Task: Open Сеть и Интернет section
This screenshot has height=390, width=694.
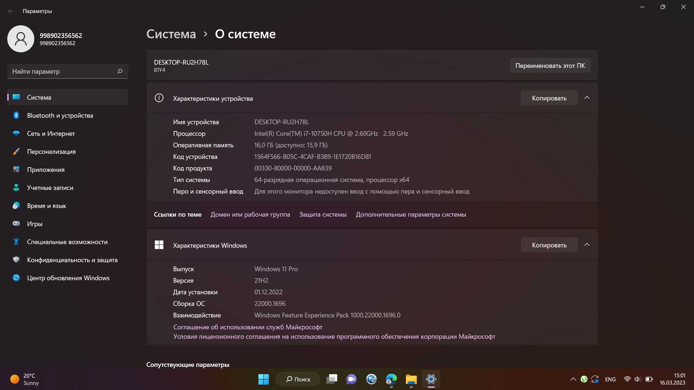Action: click(x=51, y=134)
